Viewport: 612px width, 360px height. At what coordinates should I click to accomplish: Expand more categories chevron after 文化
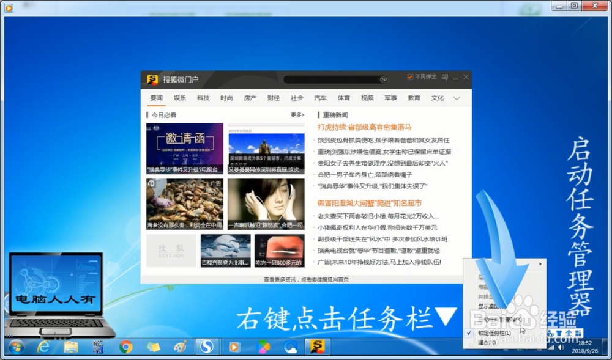[457, 98]
